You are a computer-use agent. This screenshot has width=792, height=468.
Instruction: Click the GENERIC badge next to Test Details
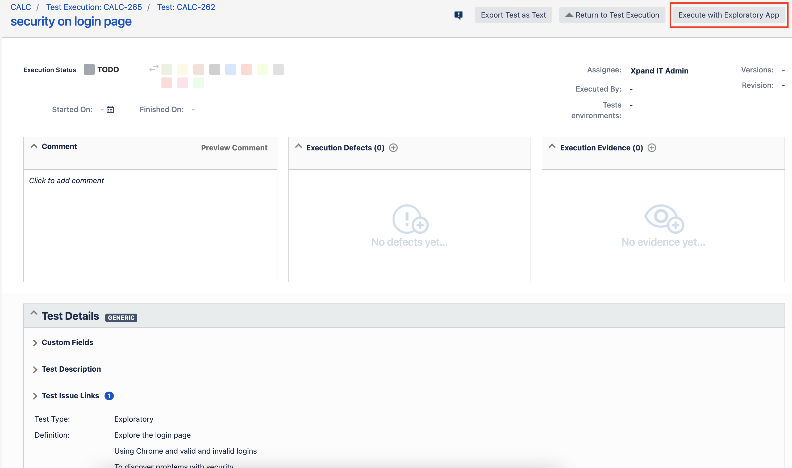coord(121,318)
